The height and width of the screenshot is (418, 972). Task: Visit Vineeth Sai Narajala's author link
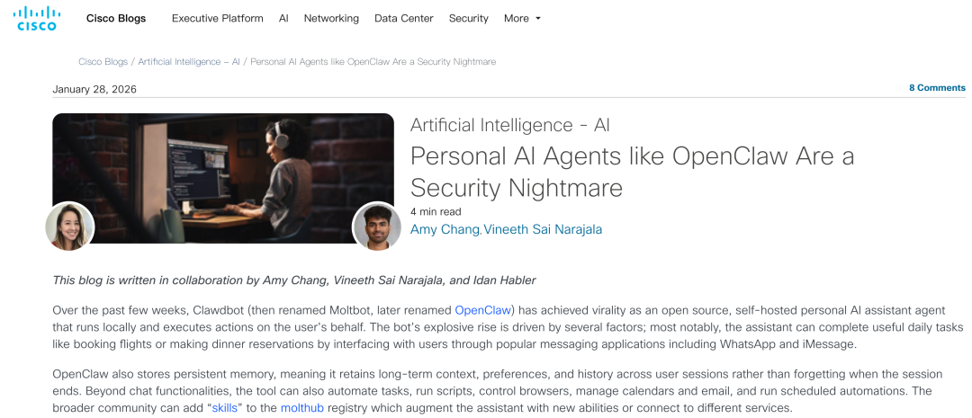coord(543,230)
